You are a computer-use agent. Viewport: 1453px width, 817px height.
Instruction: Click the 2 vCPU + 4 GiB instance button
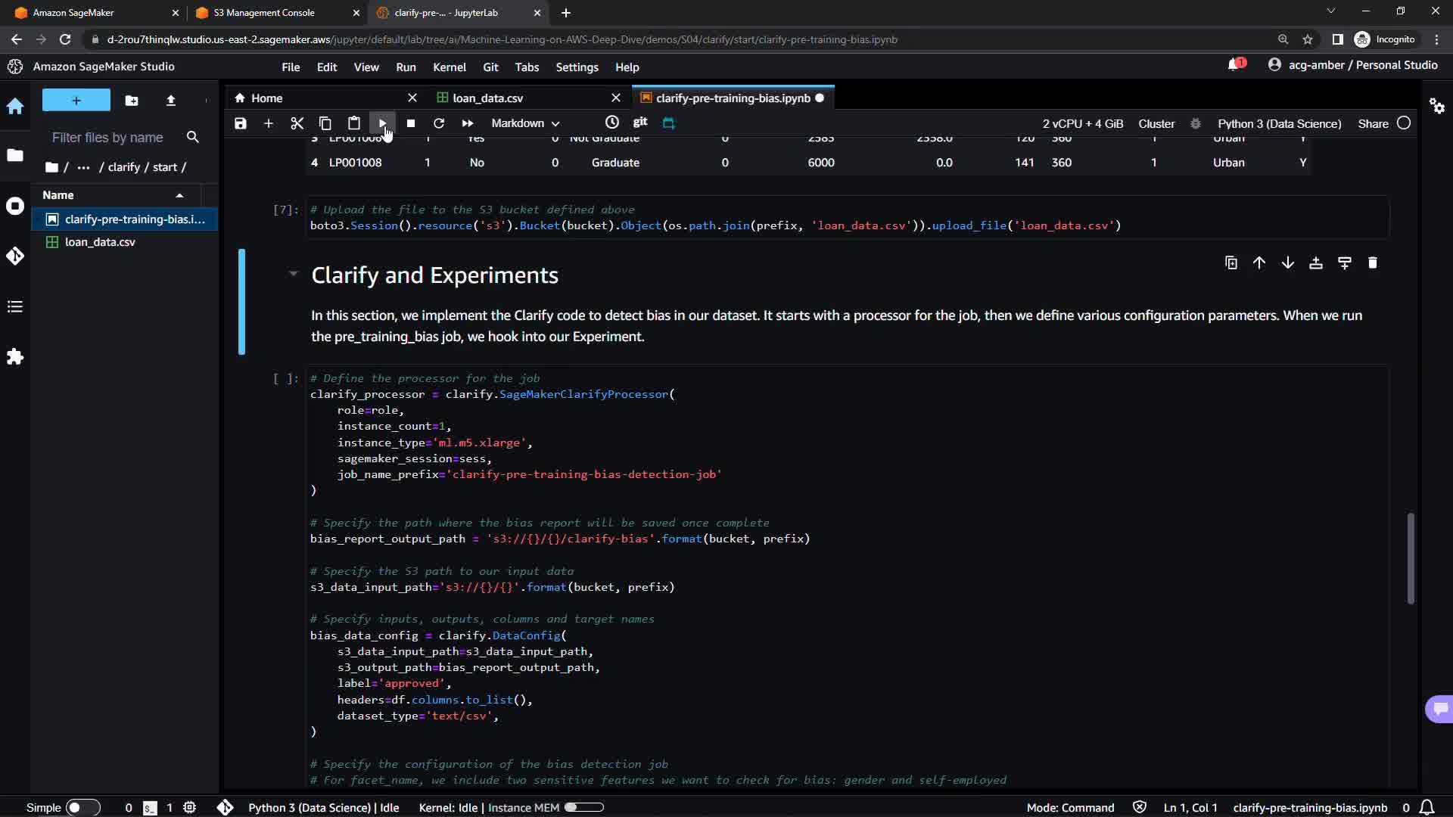pos(1082,123)
